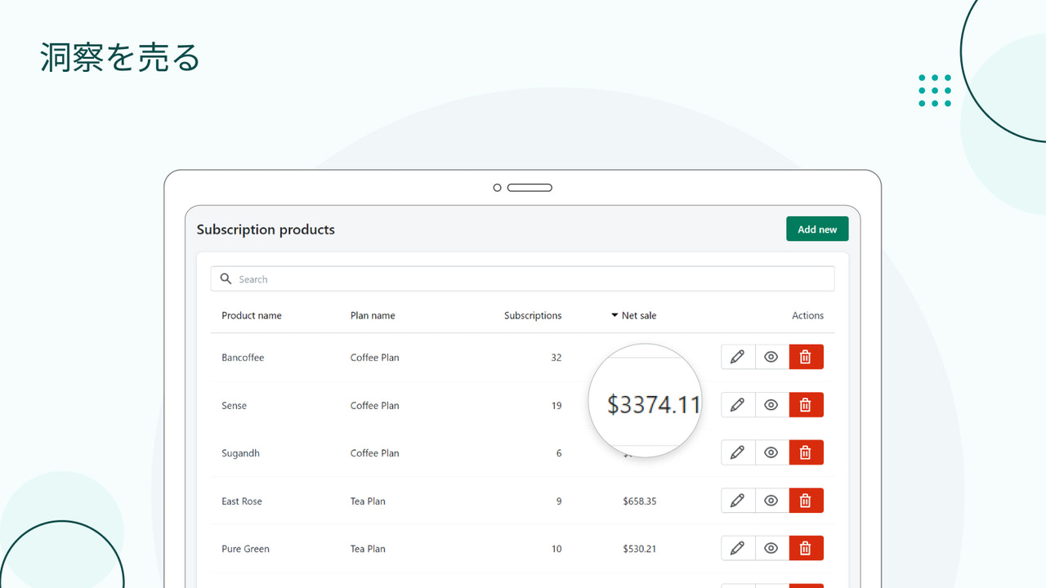Click the search magnifier icon
The height and width of the screenshot is (588, 1046).
click(x=226, y=279)
